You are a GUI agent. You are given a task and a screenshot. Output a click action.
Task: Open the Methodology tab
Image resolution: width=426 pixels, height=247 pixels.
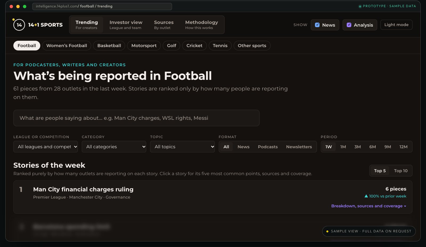tap(202, 25)
